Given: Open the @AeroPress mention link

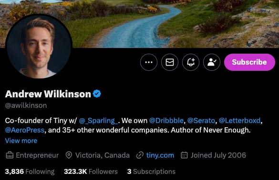Looking at the screenshot, I should (x=24, y=130).
